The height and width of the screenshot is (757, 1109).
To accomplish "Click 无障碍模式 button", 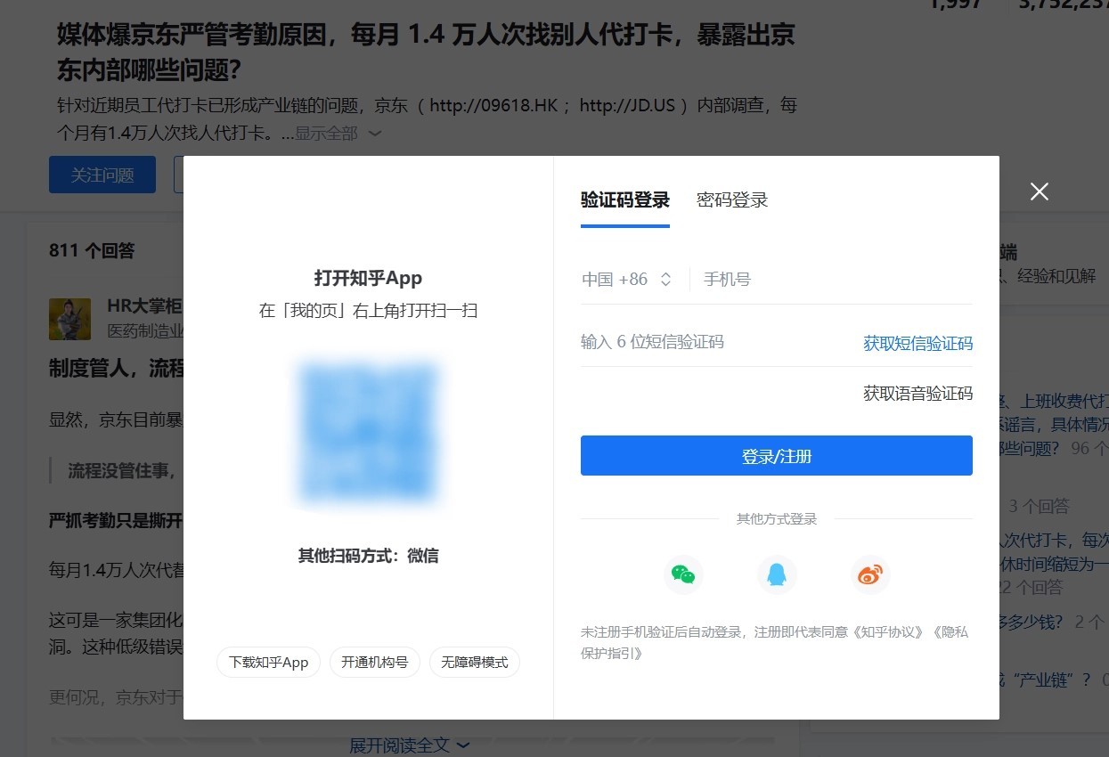I will click(474, 663).
